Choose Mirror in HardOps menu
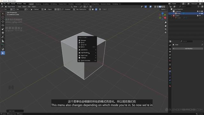The image size is (204, 115). coord(87,47)
